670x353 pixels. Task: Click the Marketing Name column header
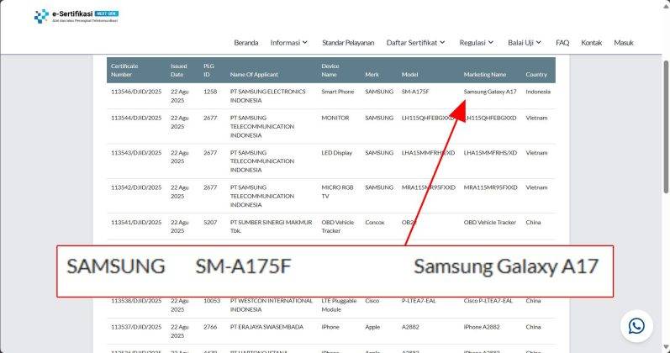485,74
